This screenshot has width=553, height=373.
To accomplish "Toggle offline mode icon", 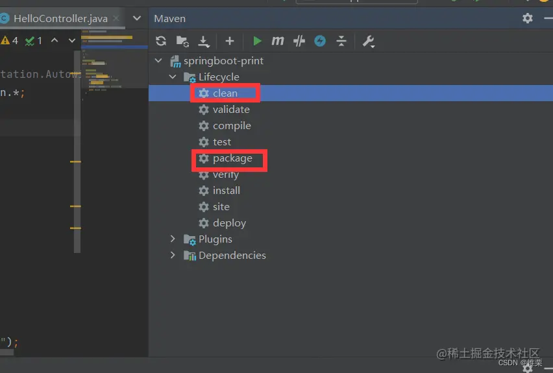I will pyautogui.click(x=299, y=42).
